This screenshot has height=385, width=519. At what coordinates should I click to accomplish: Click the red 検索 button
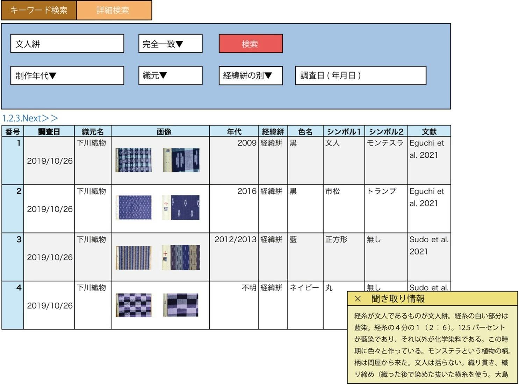(251, 44)
